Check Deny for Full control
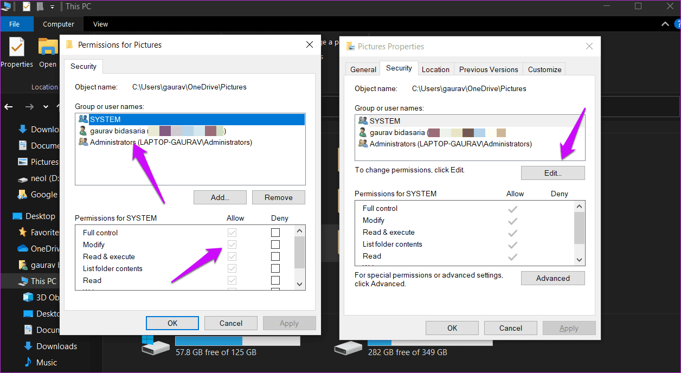 tap(275, 233)
